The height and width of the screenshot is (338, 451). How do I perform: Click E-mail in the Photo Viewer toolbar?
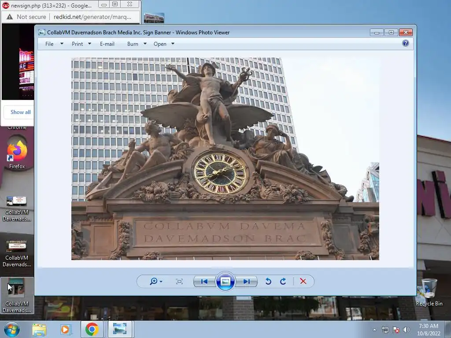[107, 44]
